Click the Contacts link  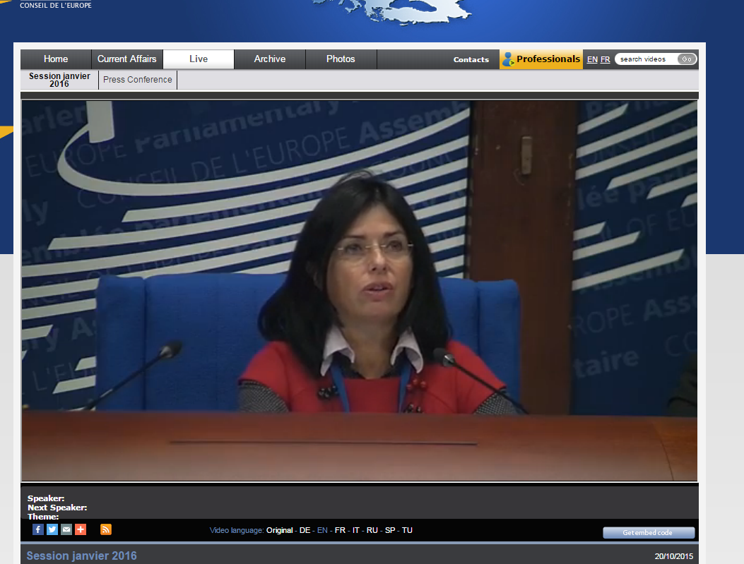coord(471,60)
